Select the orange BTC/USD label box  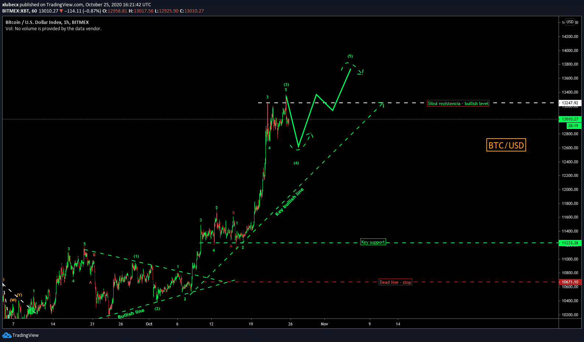pyautogui.click(x=506, y=145)
